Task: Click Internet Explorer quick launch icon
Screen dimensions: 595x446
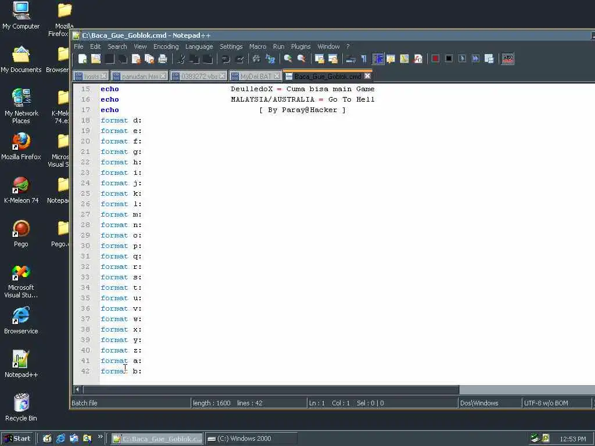Action: [x=60, y=438]
